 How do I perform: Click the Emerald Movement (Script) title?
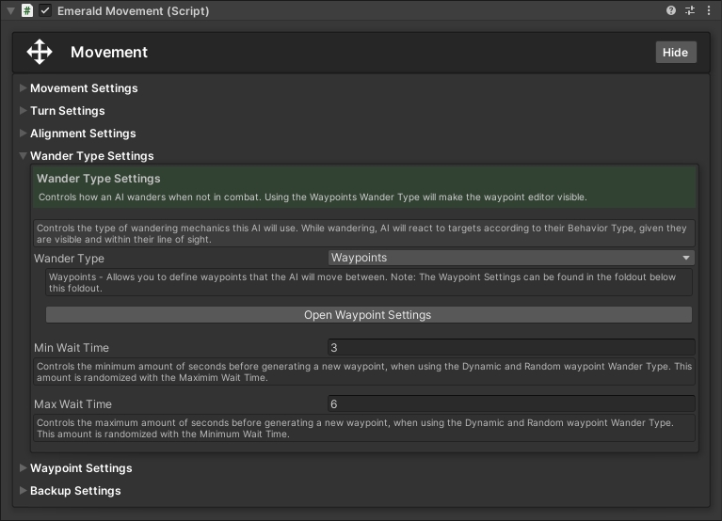click(133, 11)
